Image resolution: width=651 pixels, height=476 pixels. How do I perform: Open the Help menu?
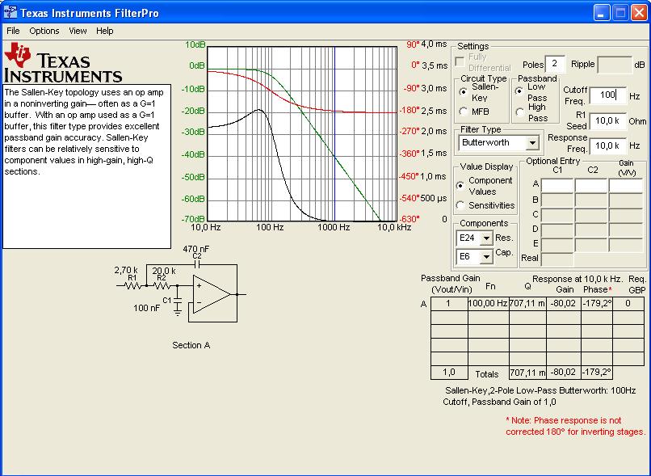[x=105, y=31]
